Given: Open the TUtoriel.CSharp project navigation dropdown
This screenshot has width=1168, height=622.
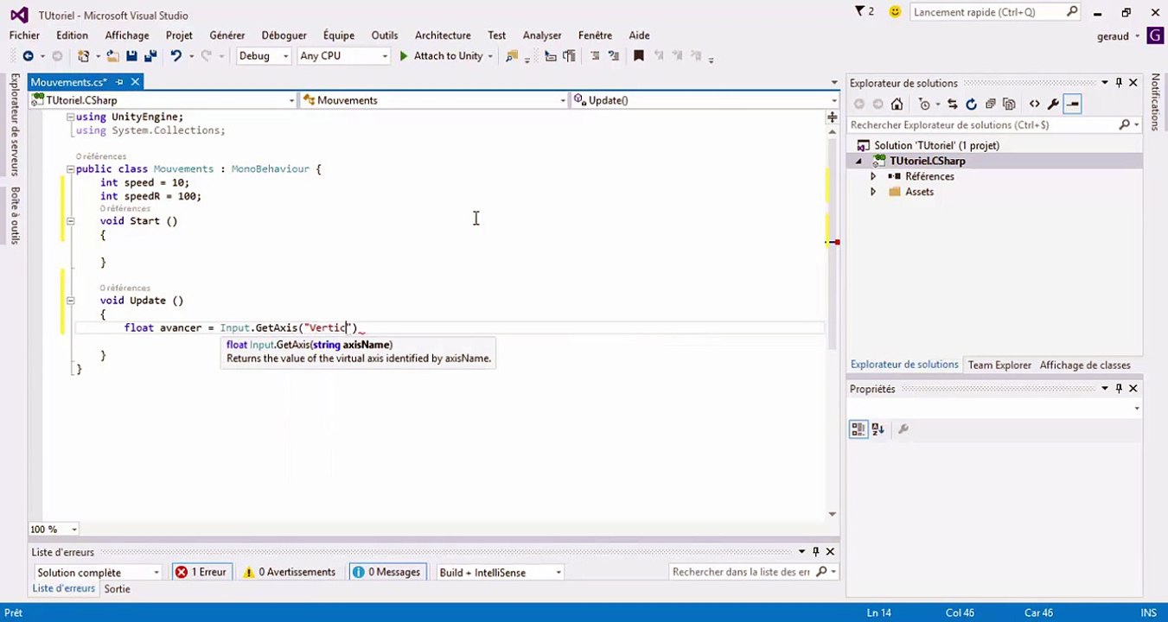Looking at the screenshot, I should [x=163, y=100].
